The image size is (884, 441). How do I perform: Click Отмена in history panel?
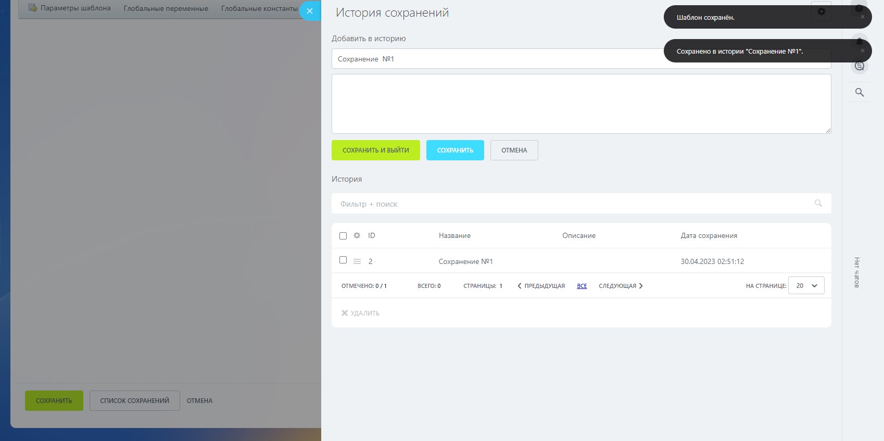514,150
